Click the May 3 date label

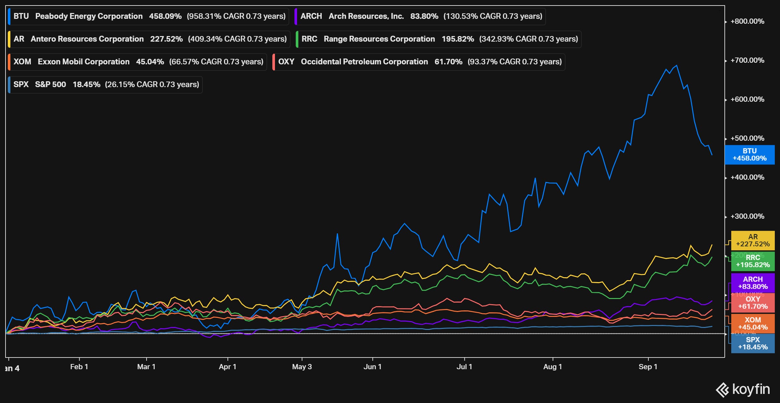tap(302, 367)
